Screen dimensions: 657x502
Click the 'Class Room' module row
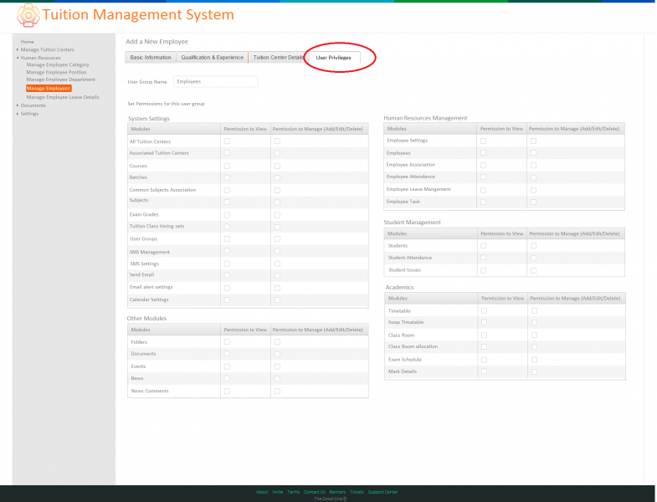click(505, 336)
